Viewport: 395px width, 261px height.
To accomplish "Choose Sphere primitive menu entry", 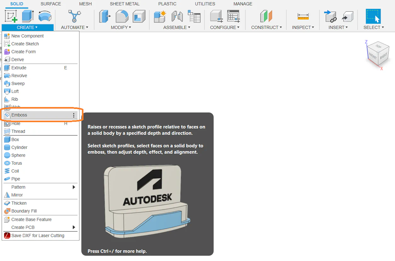I will click(x=40, y=155).
